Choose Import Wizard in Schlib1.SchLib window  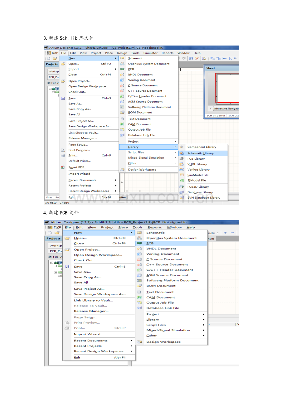(87, 334)
